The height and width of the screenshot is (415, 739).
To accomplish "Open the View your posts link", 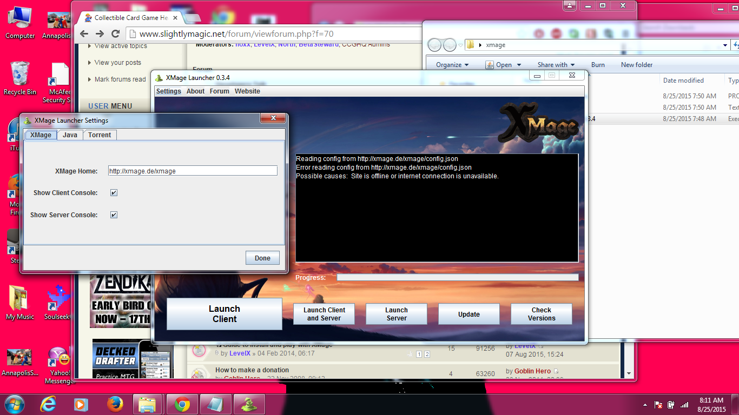I will (x=117, y=63).
